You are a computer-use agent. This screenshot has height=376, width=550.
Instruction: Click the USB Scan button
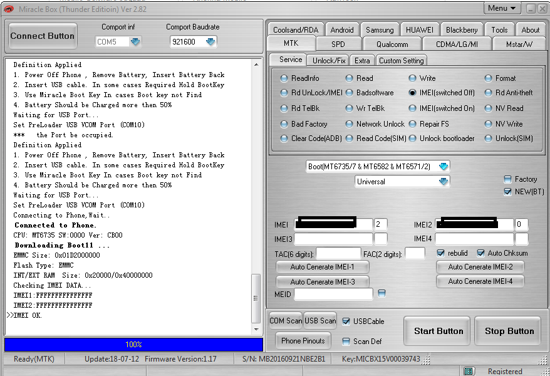pos(320,321)
